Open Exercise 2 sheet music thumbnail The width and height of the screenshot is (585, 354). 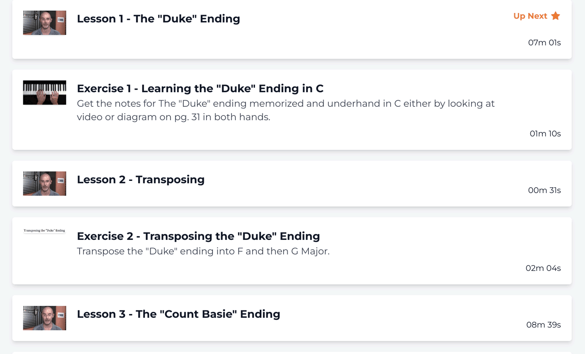click(x=44, y=230)
